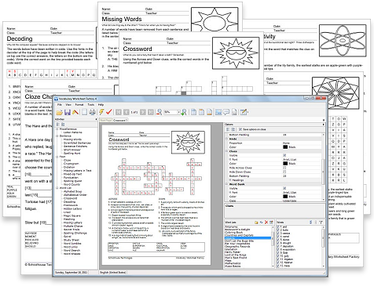This screenshot has width=374, height=286.
Task: Go to previous page navigation button
Action: tap(126, 112)
